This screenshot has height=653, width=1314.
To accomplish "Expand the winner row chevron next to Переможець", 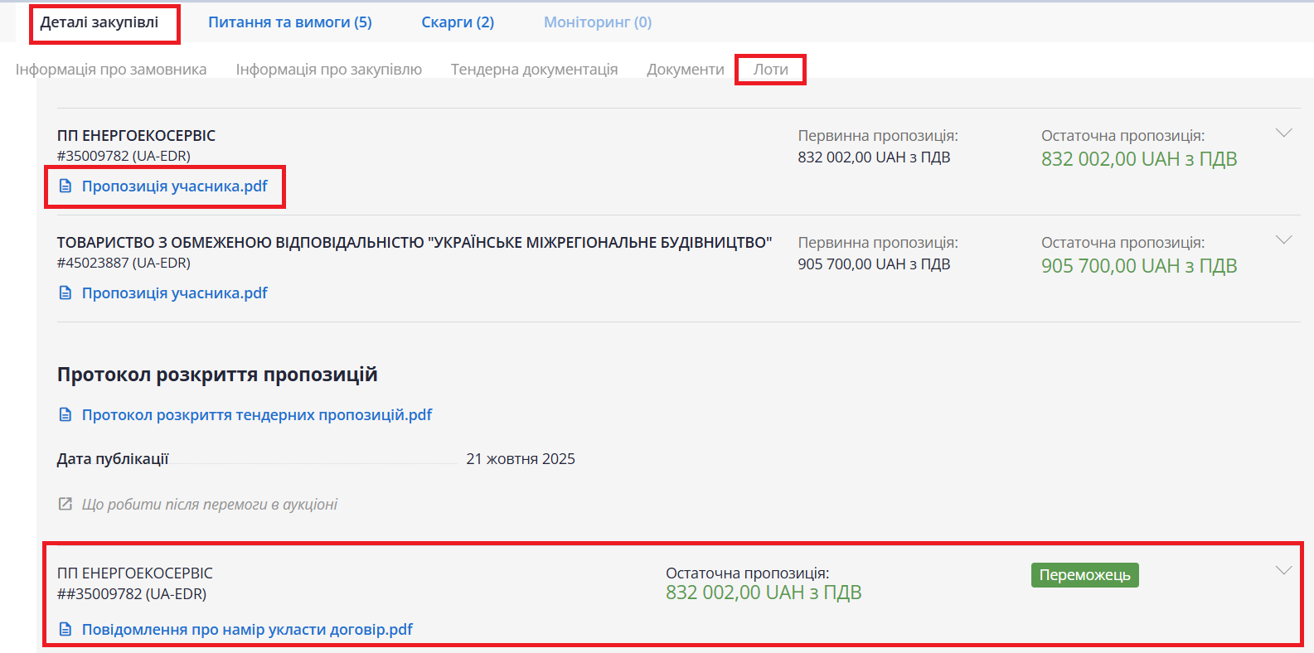I will (1283, 570).
